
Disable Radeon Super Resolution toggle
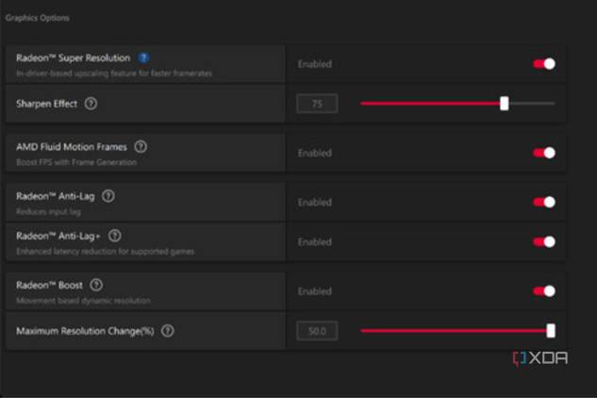[544, 64]
